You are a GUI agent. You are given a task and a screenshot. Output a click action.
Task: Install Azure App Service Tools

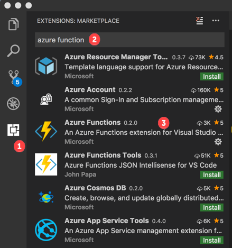[212, 240]
